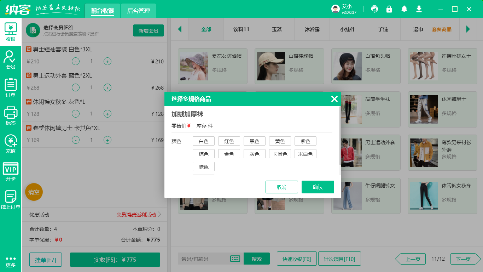Screen dimensions: 483x272
Task: Select the 饮料11 category tab
Action: (241, 29)
